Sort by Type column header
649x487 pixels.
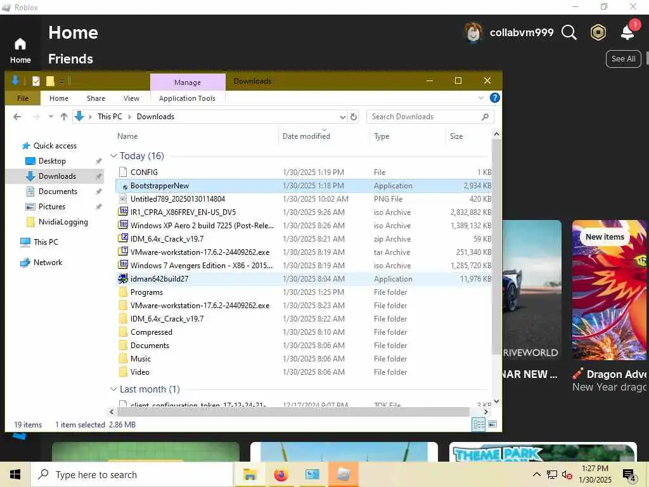click(x=408, y=136)
